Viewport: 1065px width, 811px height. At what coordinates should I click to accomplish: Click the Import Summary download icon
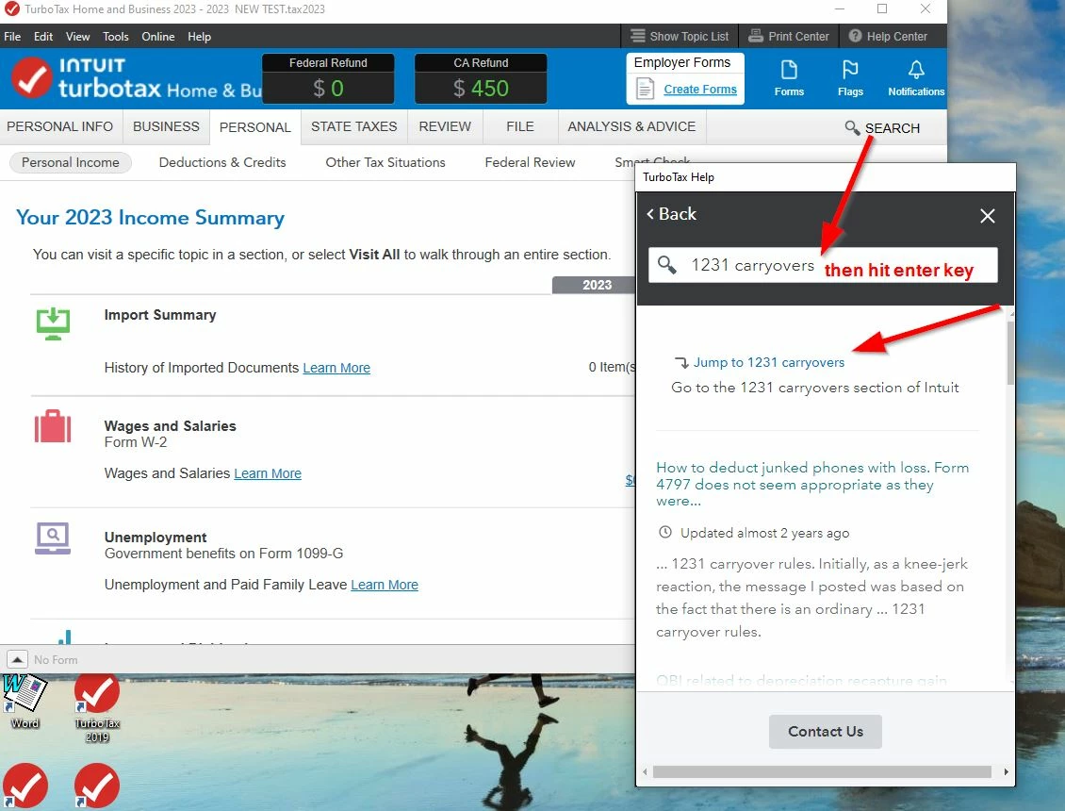tap(53, 323)
